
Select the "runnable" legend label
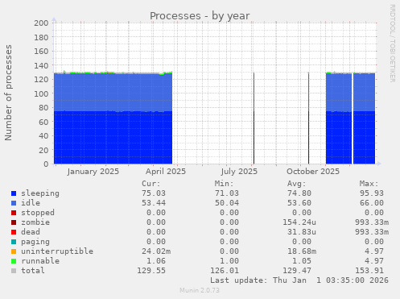pyautogui.click(x=40, y=261)
